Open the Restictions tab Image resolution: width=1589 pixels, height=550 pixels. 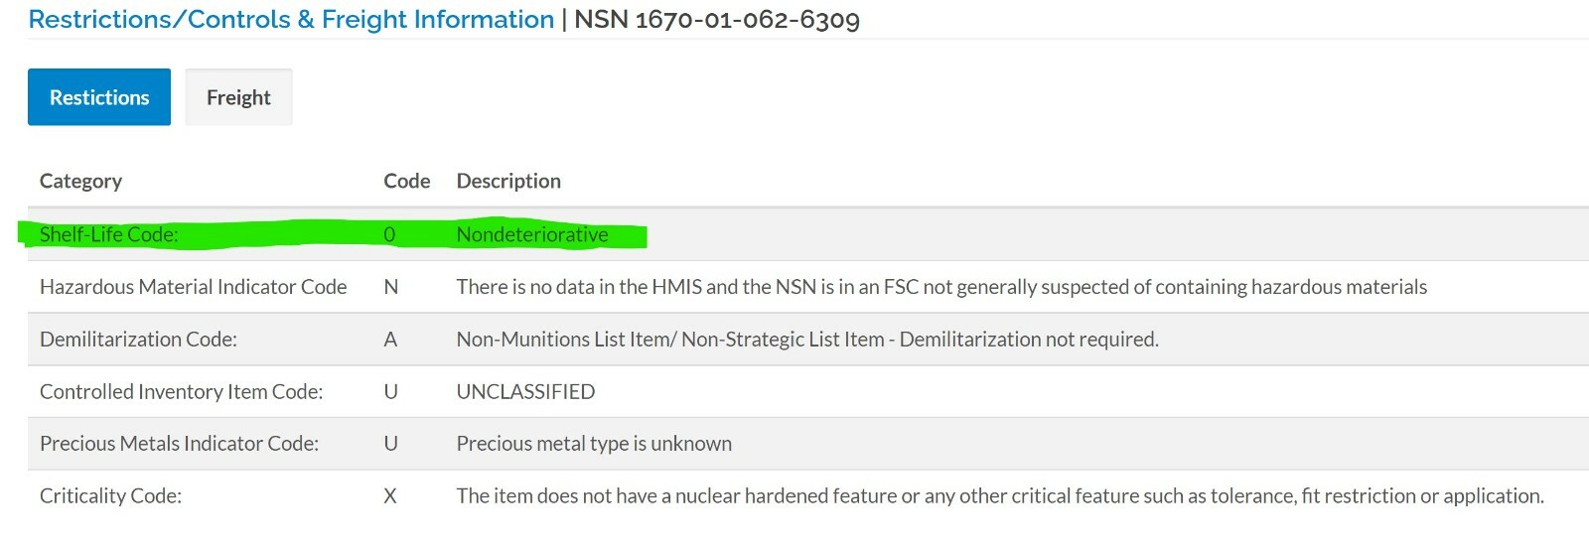click(x=99, y=97)
